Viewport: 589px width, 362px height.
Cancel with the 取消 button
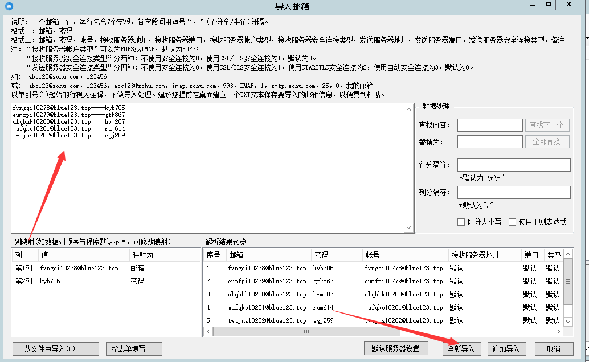click(554, 349)
